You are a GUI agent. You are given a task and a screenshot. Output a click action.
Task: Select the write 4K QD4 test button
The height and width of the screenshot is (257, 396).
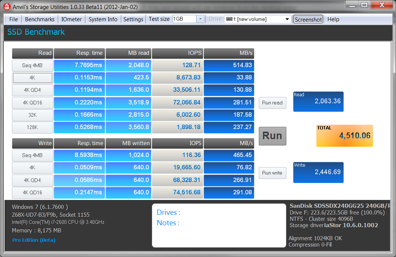coord(32,180)
